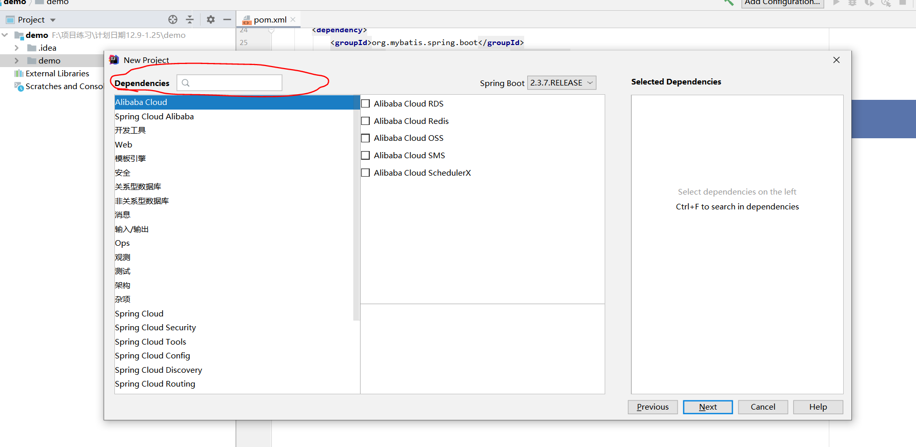Click Cancel button in New Project
Viewport: 916px width, 447px height.
[763, 407]
